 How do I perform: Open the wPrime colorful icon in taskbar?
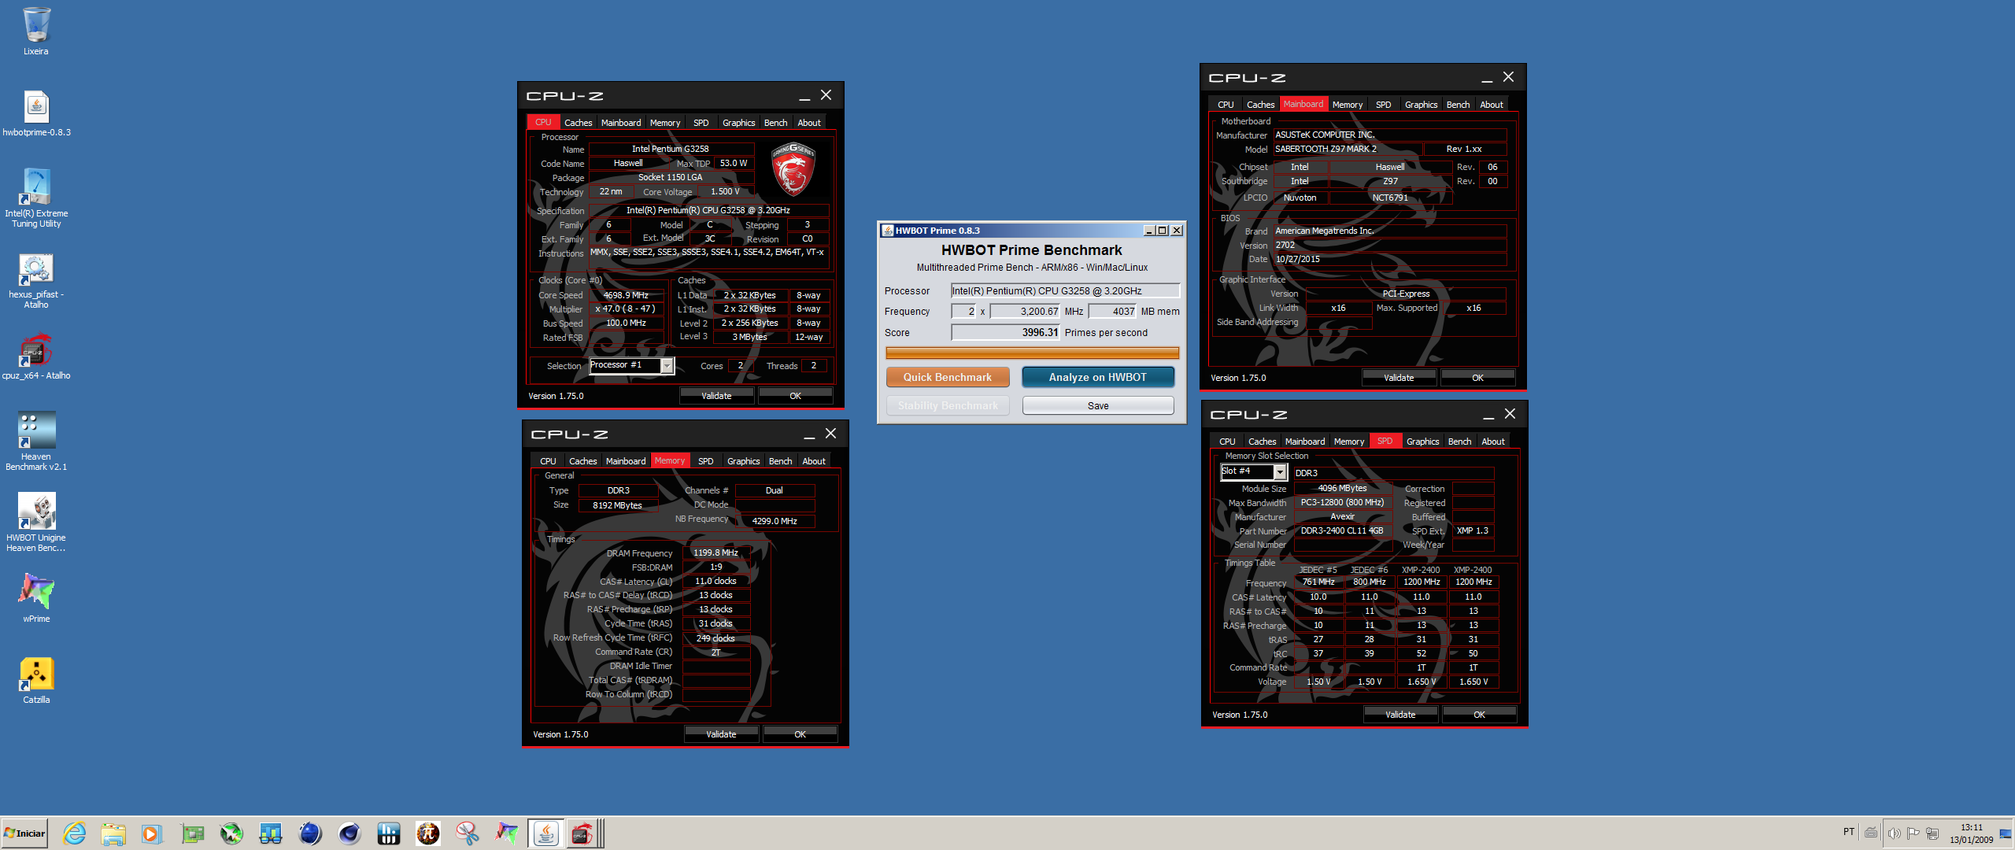[507, 833]
